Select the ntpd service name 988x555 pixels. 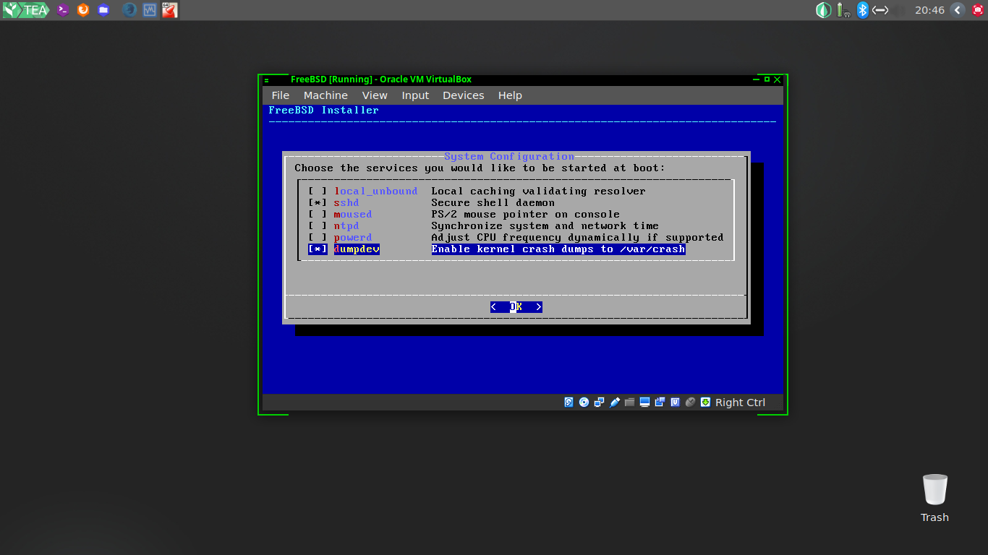(346, 226)
